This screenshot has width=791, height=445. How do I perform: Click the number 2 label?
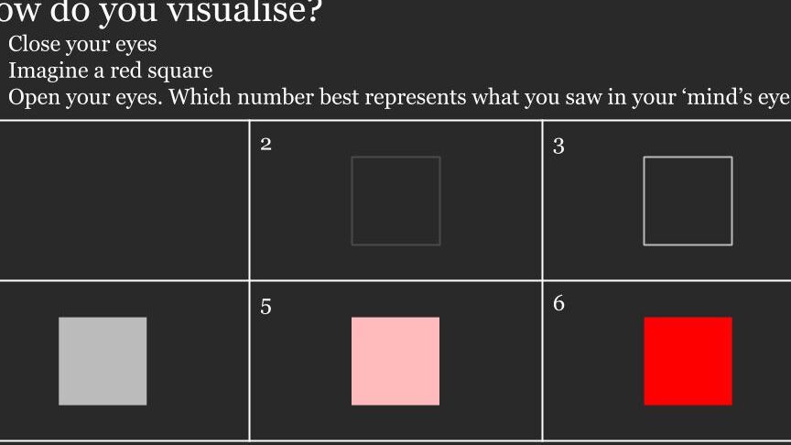pyautogui.click(x=265, y=145)
